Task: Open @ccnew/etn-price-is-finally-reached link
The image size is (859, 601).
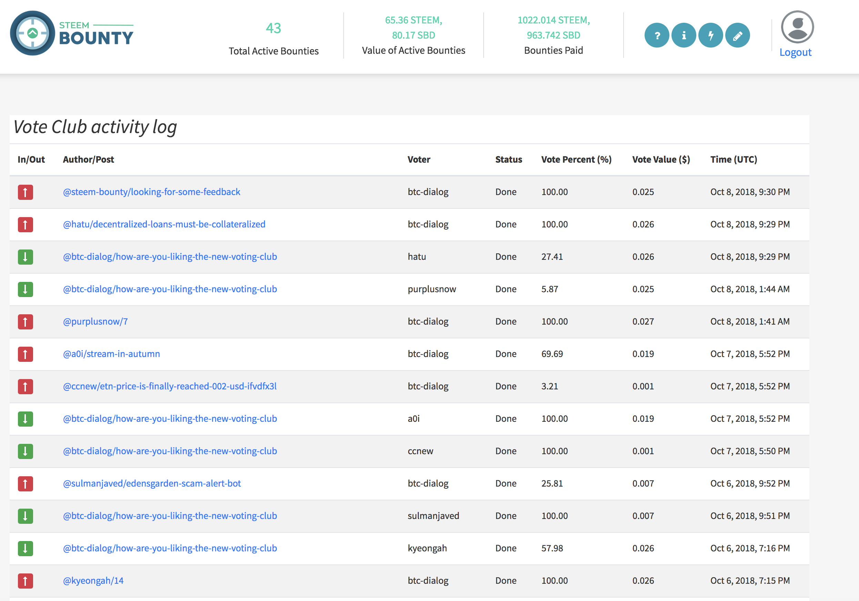Action: pos(170,386)
